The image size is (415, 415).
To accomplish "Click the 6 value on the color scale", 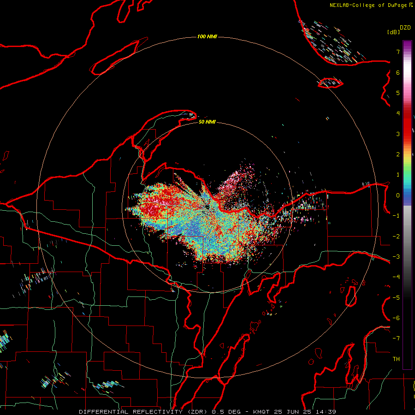I will pyautogui.click(x=398, y=72).
